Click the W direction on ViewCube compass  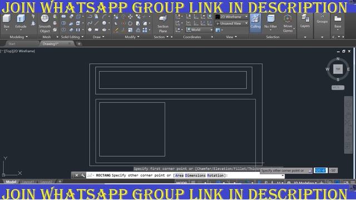coord(328,69)
